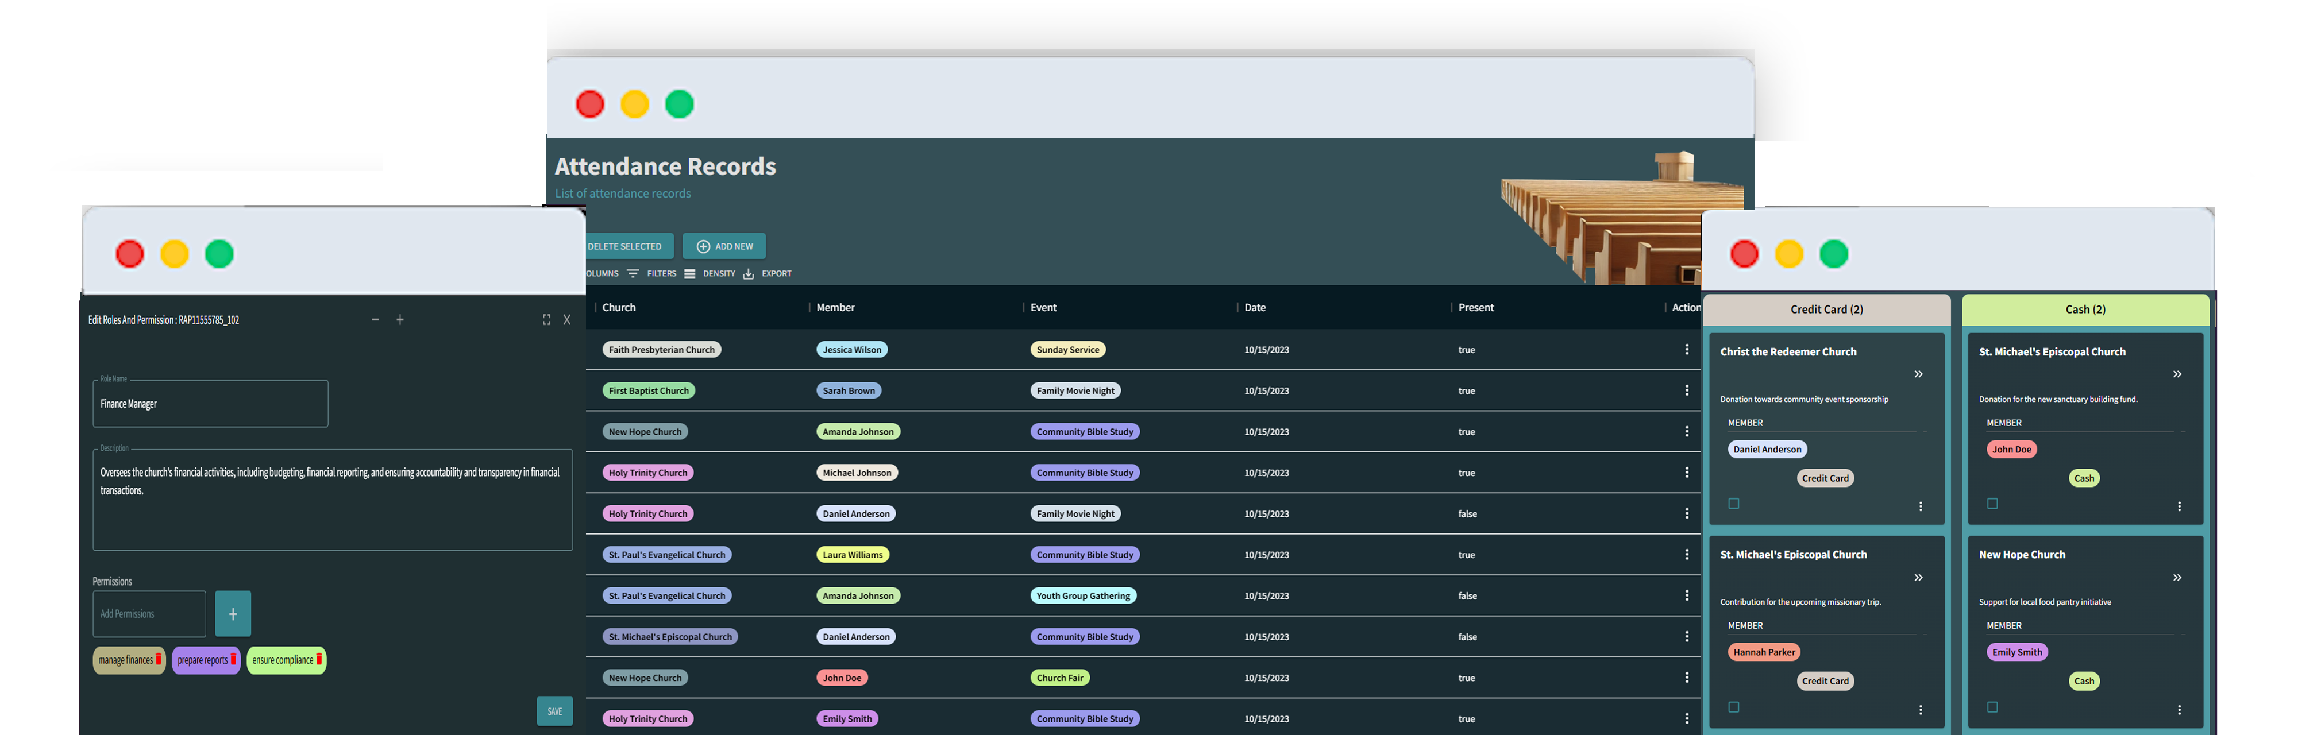2298x735 pixels.
Task: Click the Add Permissions input field
Action: coord(148,614)
